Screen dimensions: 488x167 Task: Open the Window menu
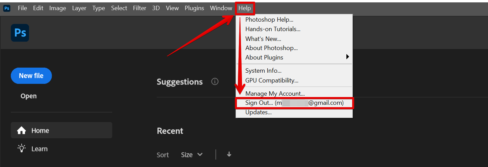pyautogui.click(x=221, y=8)
